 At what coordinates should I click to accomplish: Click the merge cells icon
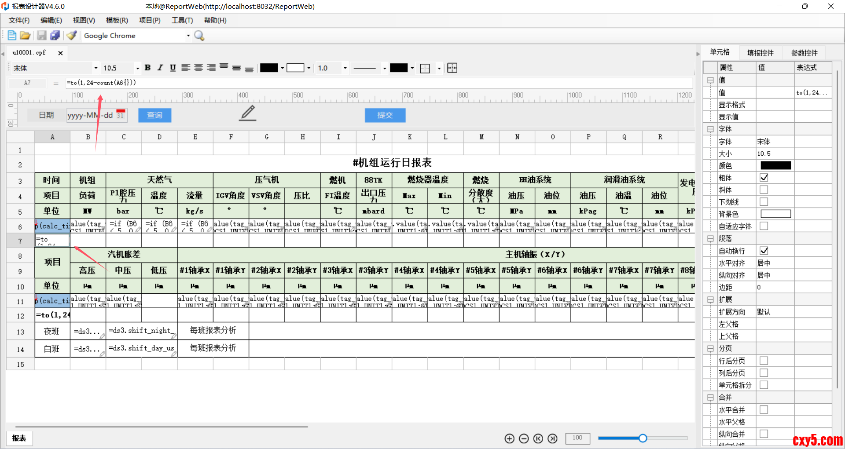click(452, 68)
